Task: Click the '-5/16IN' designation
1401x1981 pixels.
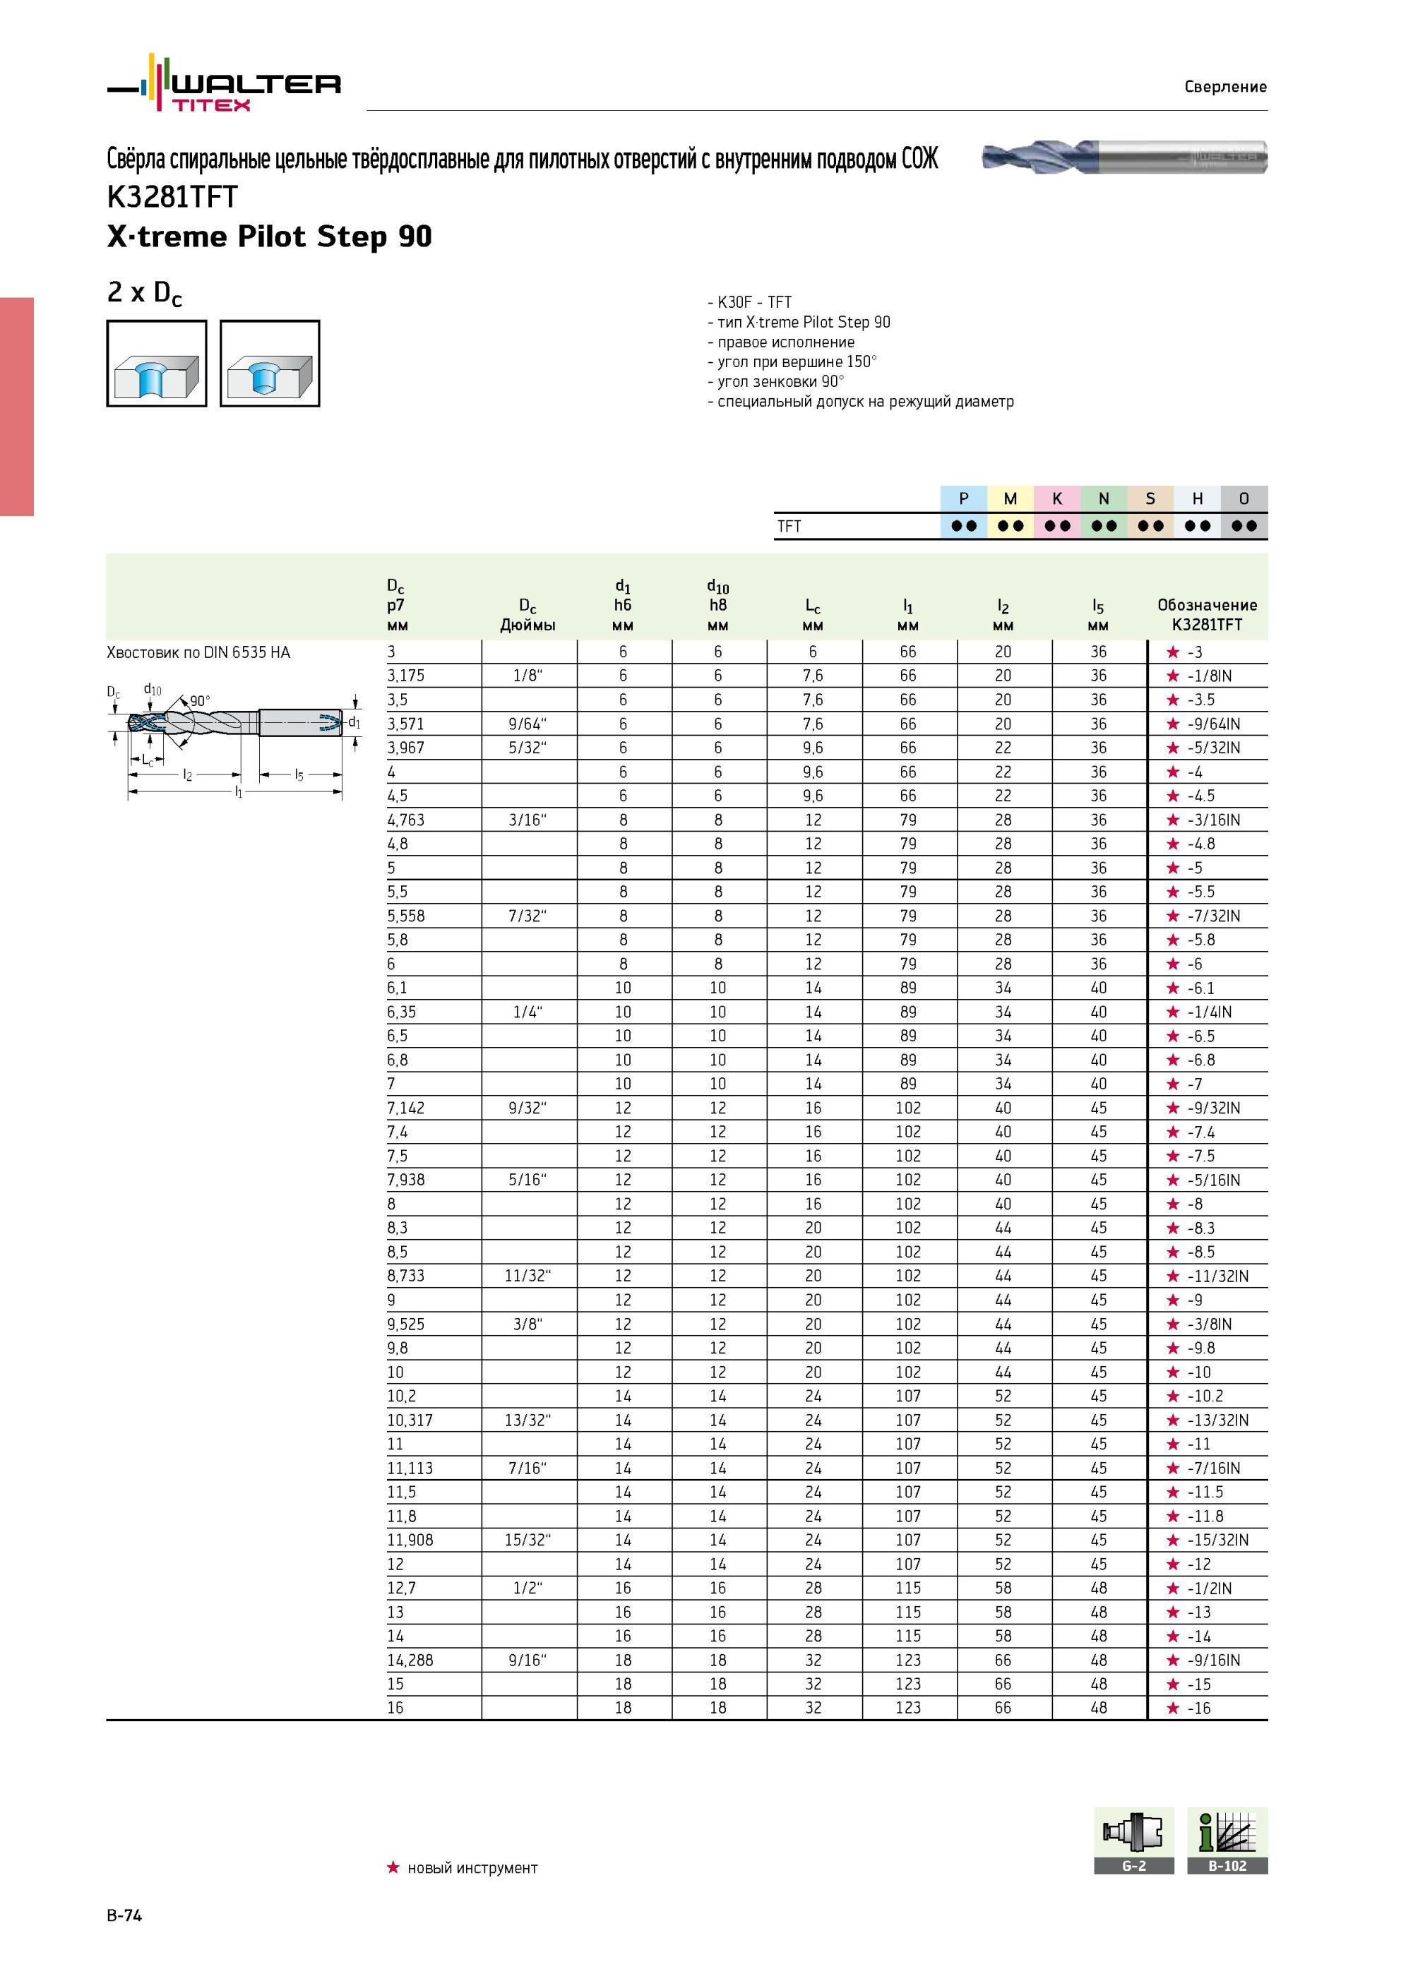Action: pos(1214,1180)
